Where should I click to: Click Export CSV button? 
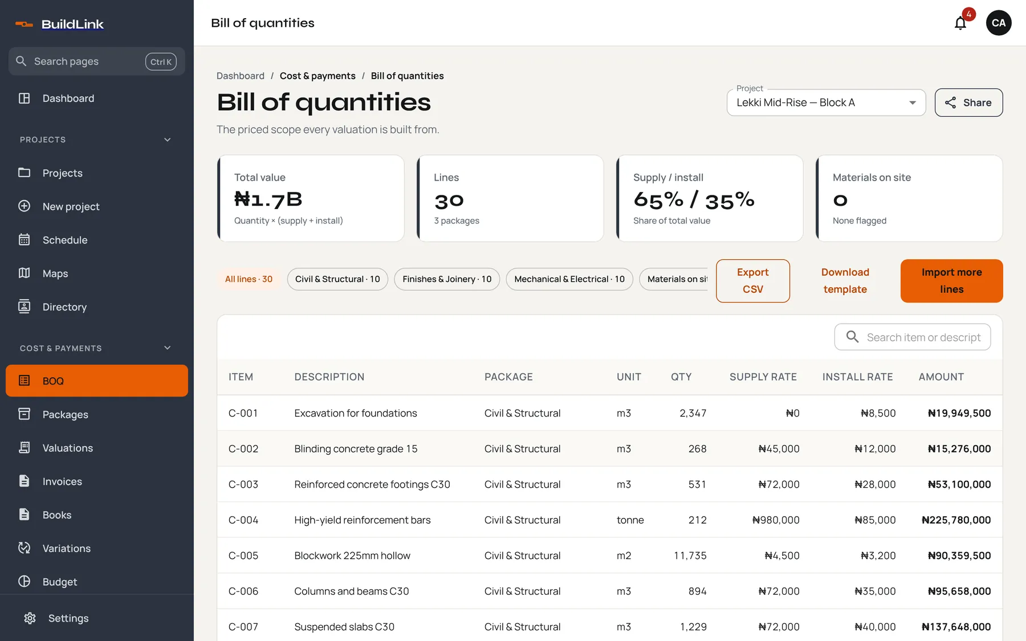click(752, 281)
